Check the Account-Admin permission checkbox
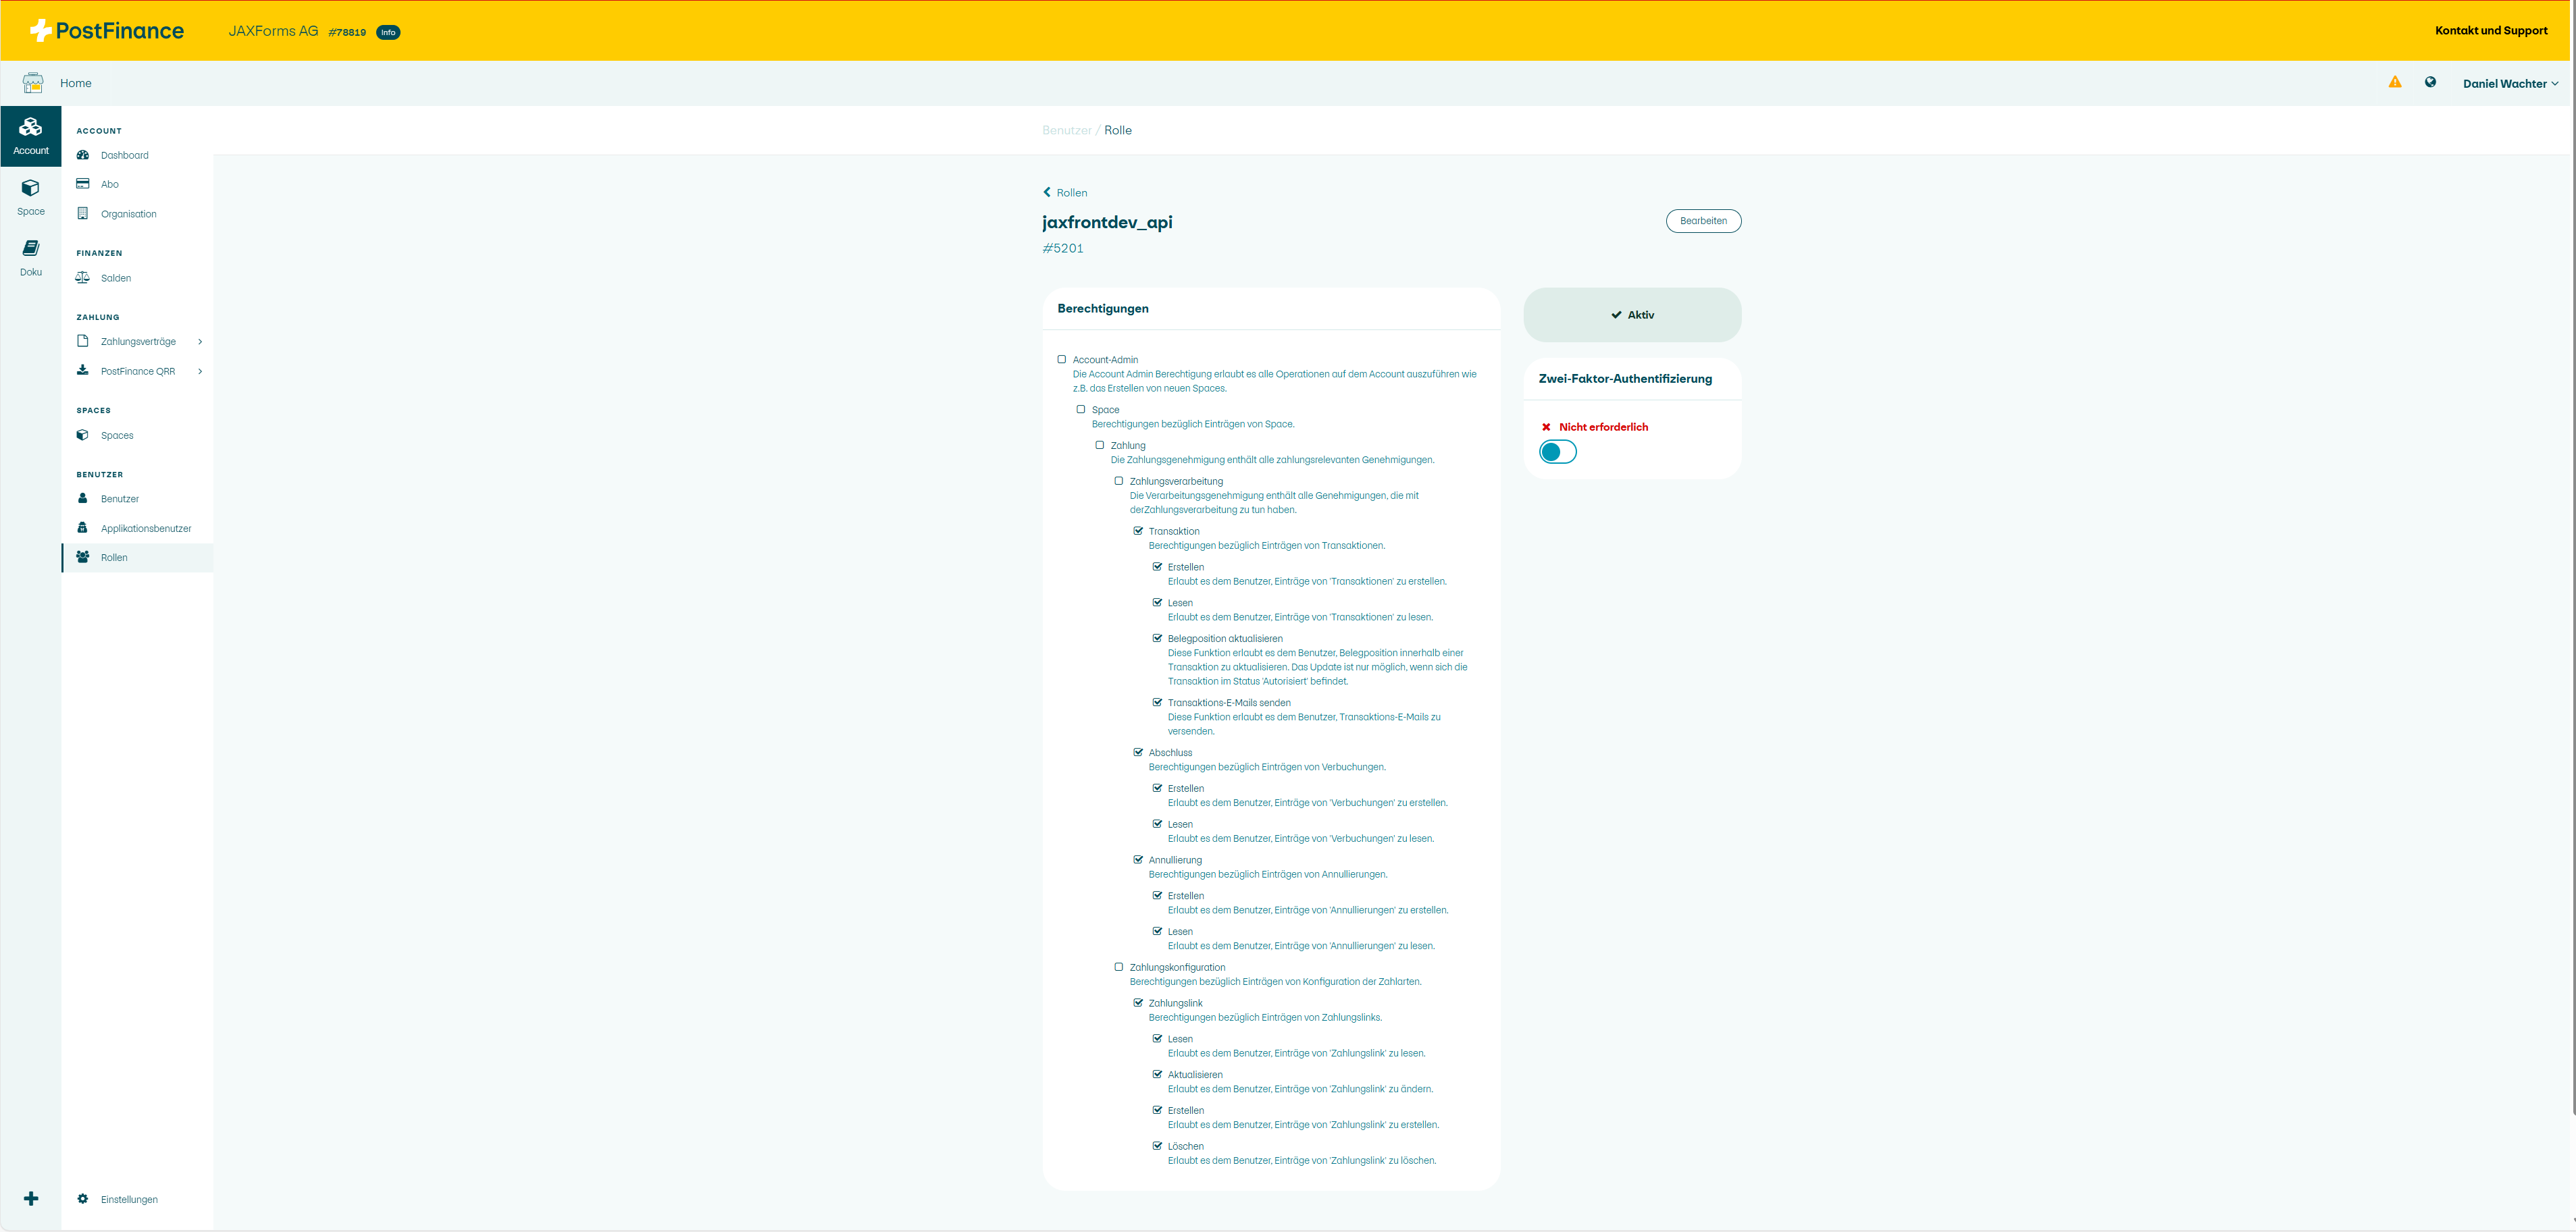This screenshot has width=2576, height=1232. (x=1062, y=360)
